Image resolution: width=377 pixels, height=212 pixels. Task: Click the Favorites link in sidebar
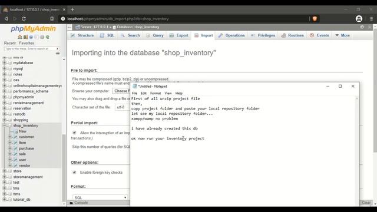[27, 43]
